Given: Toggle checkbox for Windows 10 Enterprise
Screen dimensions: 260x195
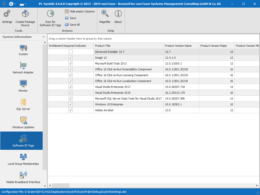Looking at the screenshot, I should [x=71, y=104].
